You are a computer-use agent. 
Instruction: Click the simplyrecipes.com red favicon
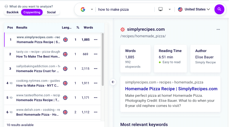123,30
